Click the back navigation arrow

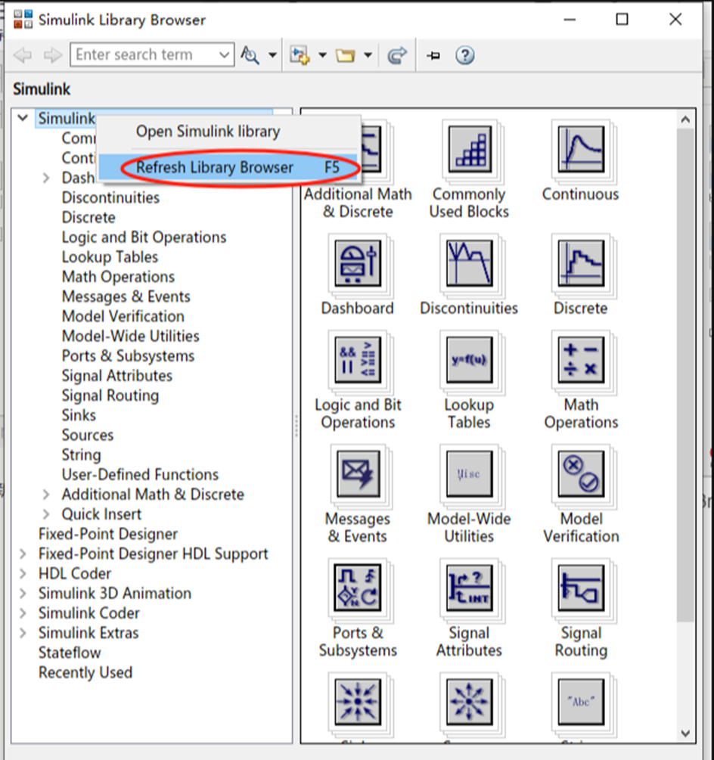(x=22, y=54)
